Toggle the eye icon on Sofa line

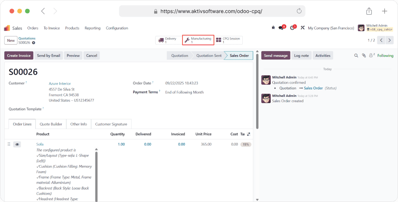point(17,144)
